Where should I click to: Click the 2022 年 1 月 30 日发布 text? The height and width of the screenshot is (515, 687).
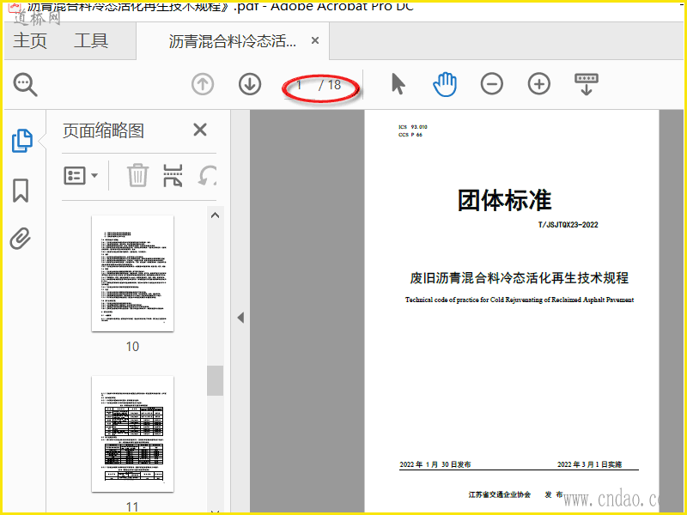click(435, 464)
